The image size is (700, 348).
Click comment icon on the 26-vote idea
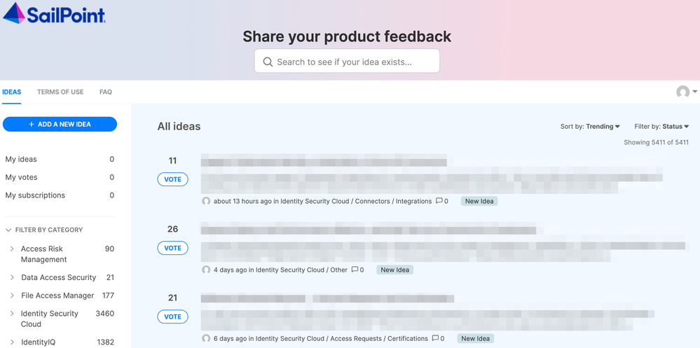click(x=355, y=270)
